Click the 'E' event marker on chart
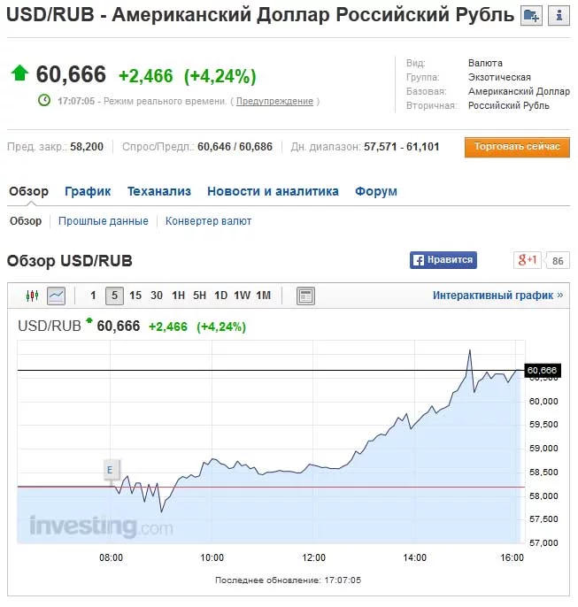The image size is (578, 607). 110,470
